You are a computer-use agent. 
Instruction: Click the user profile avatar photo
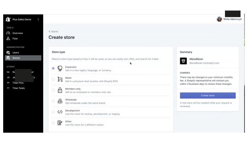pyautogui.click(x=219, y=19)
